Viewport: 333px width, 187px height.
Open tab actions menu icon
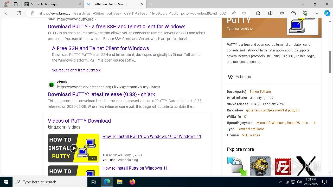tap(16, 4)
